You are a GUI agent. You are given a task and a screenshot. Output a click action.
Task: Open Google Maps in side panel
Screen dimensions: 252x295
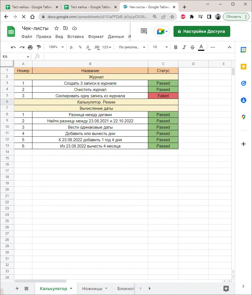tap(243, 117)
